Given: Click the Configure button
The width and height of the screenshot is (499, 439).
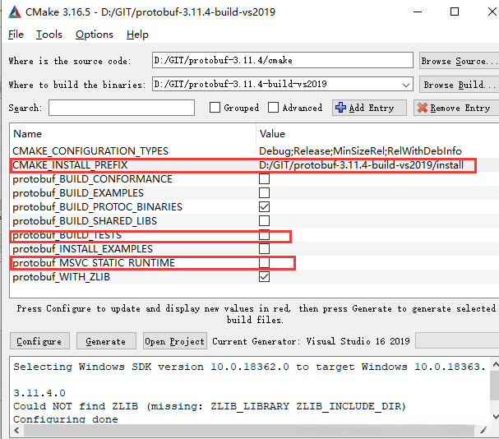Looking at the screenshot, I should (x=39, y=341).
